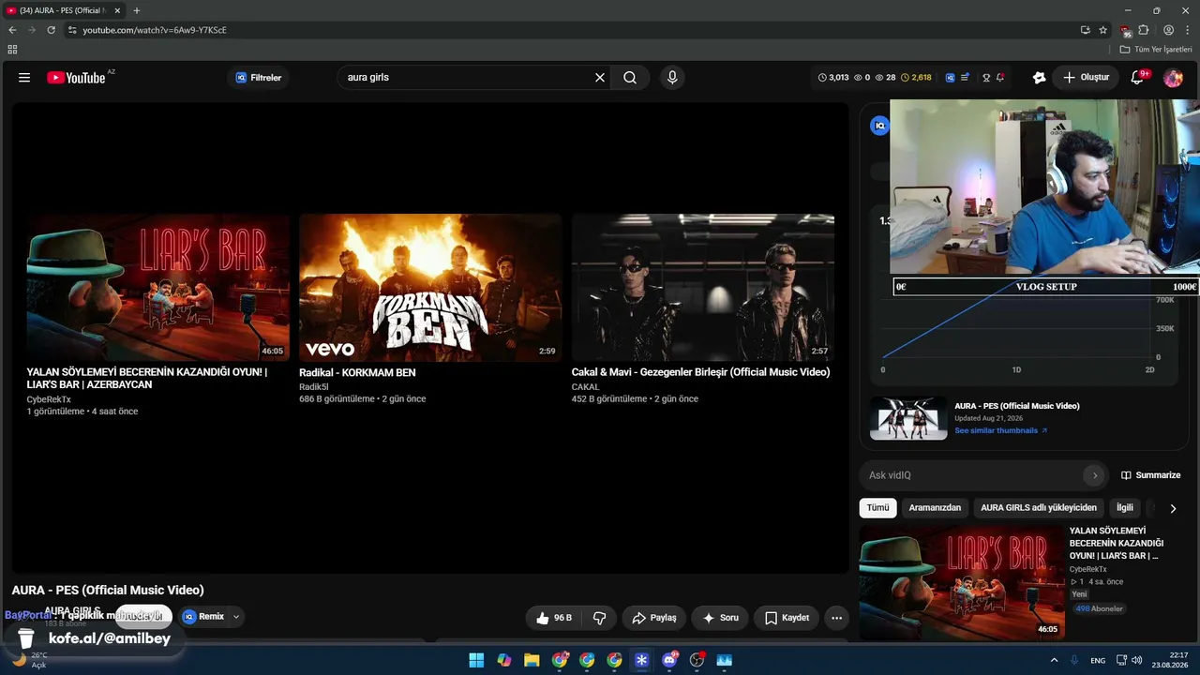This screenshot has width=1200, height=675.
Task: Click the vidIQ logo in the stats bar
Action: click(x=951, y=78)
